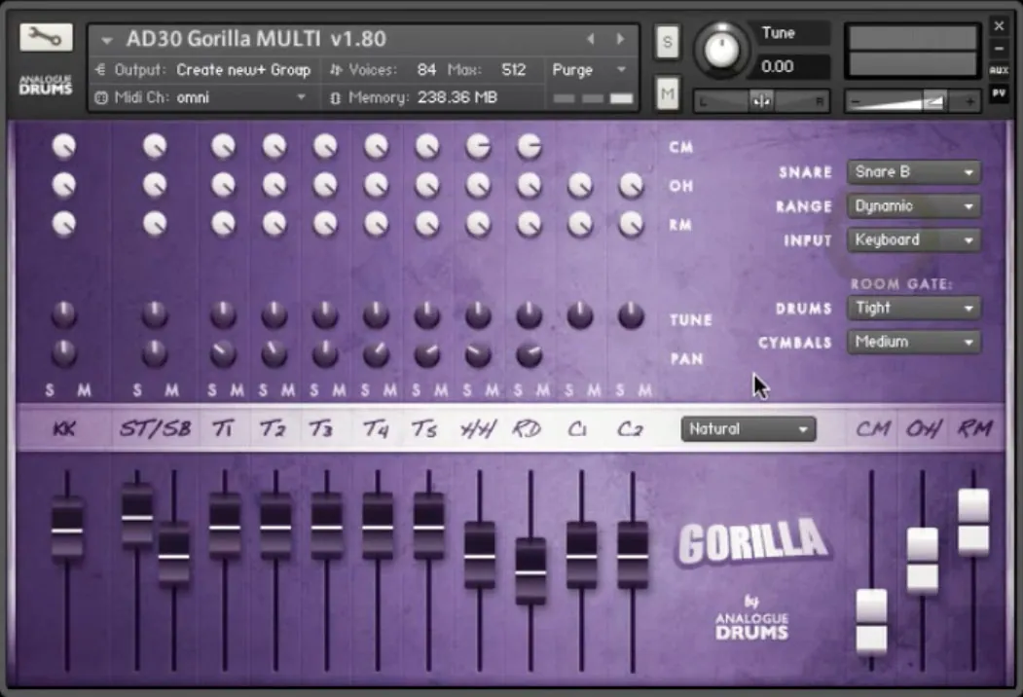
Task: Click the HH volume fader
Action: click(480, 557)
